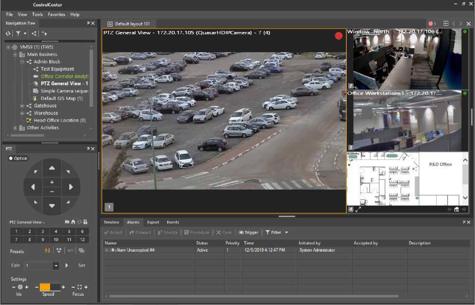Viewport: 475px width, 305px height.
Task: Pan the PTZ camera right
Action: [x=71, y=187]
